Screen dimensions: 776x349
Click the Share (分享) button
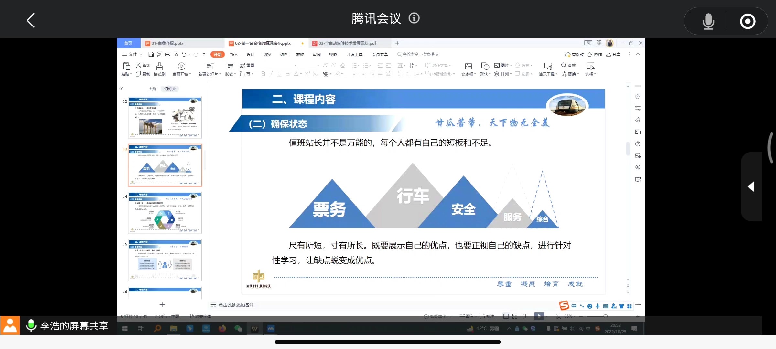(x=613, y=54)
